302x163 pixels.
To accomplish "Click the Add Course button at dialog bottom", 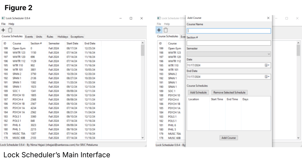I will 228,138.
